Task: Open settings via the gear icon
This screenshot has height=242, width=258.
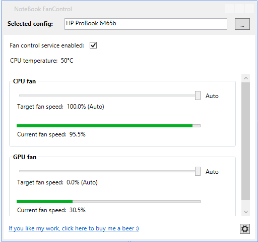Action: coord(245,229)
